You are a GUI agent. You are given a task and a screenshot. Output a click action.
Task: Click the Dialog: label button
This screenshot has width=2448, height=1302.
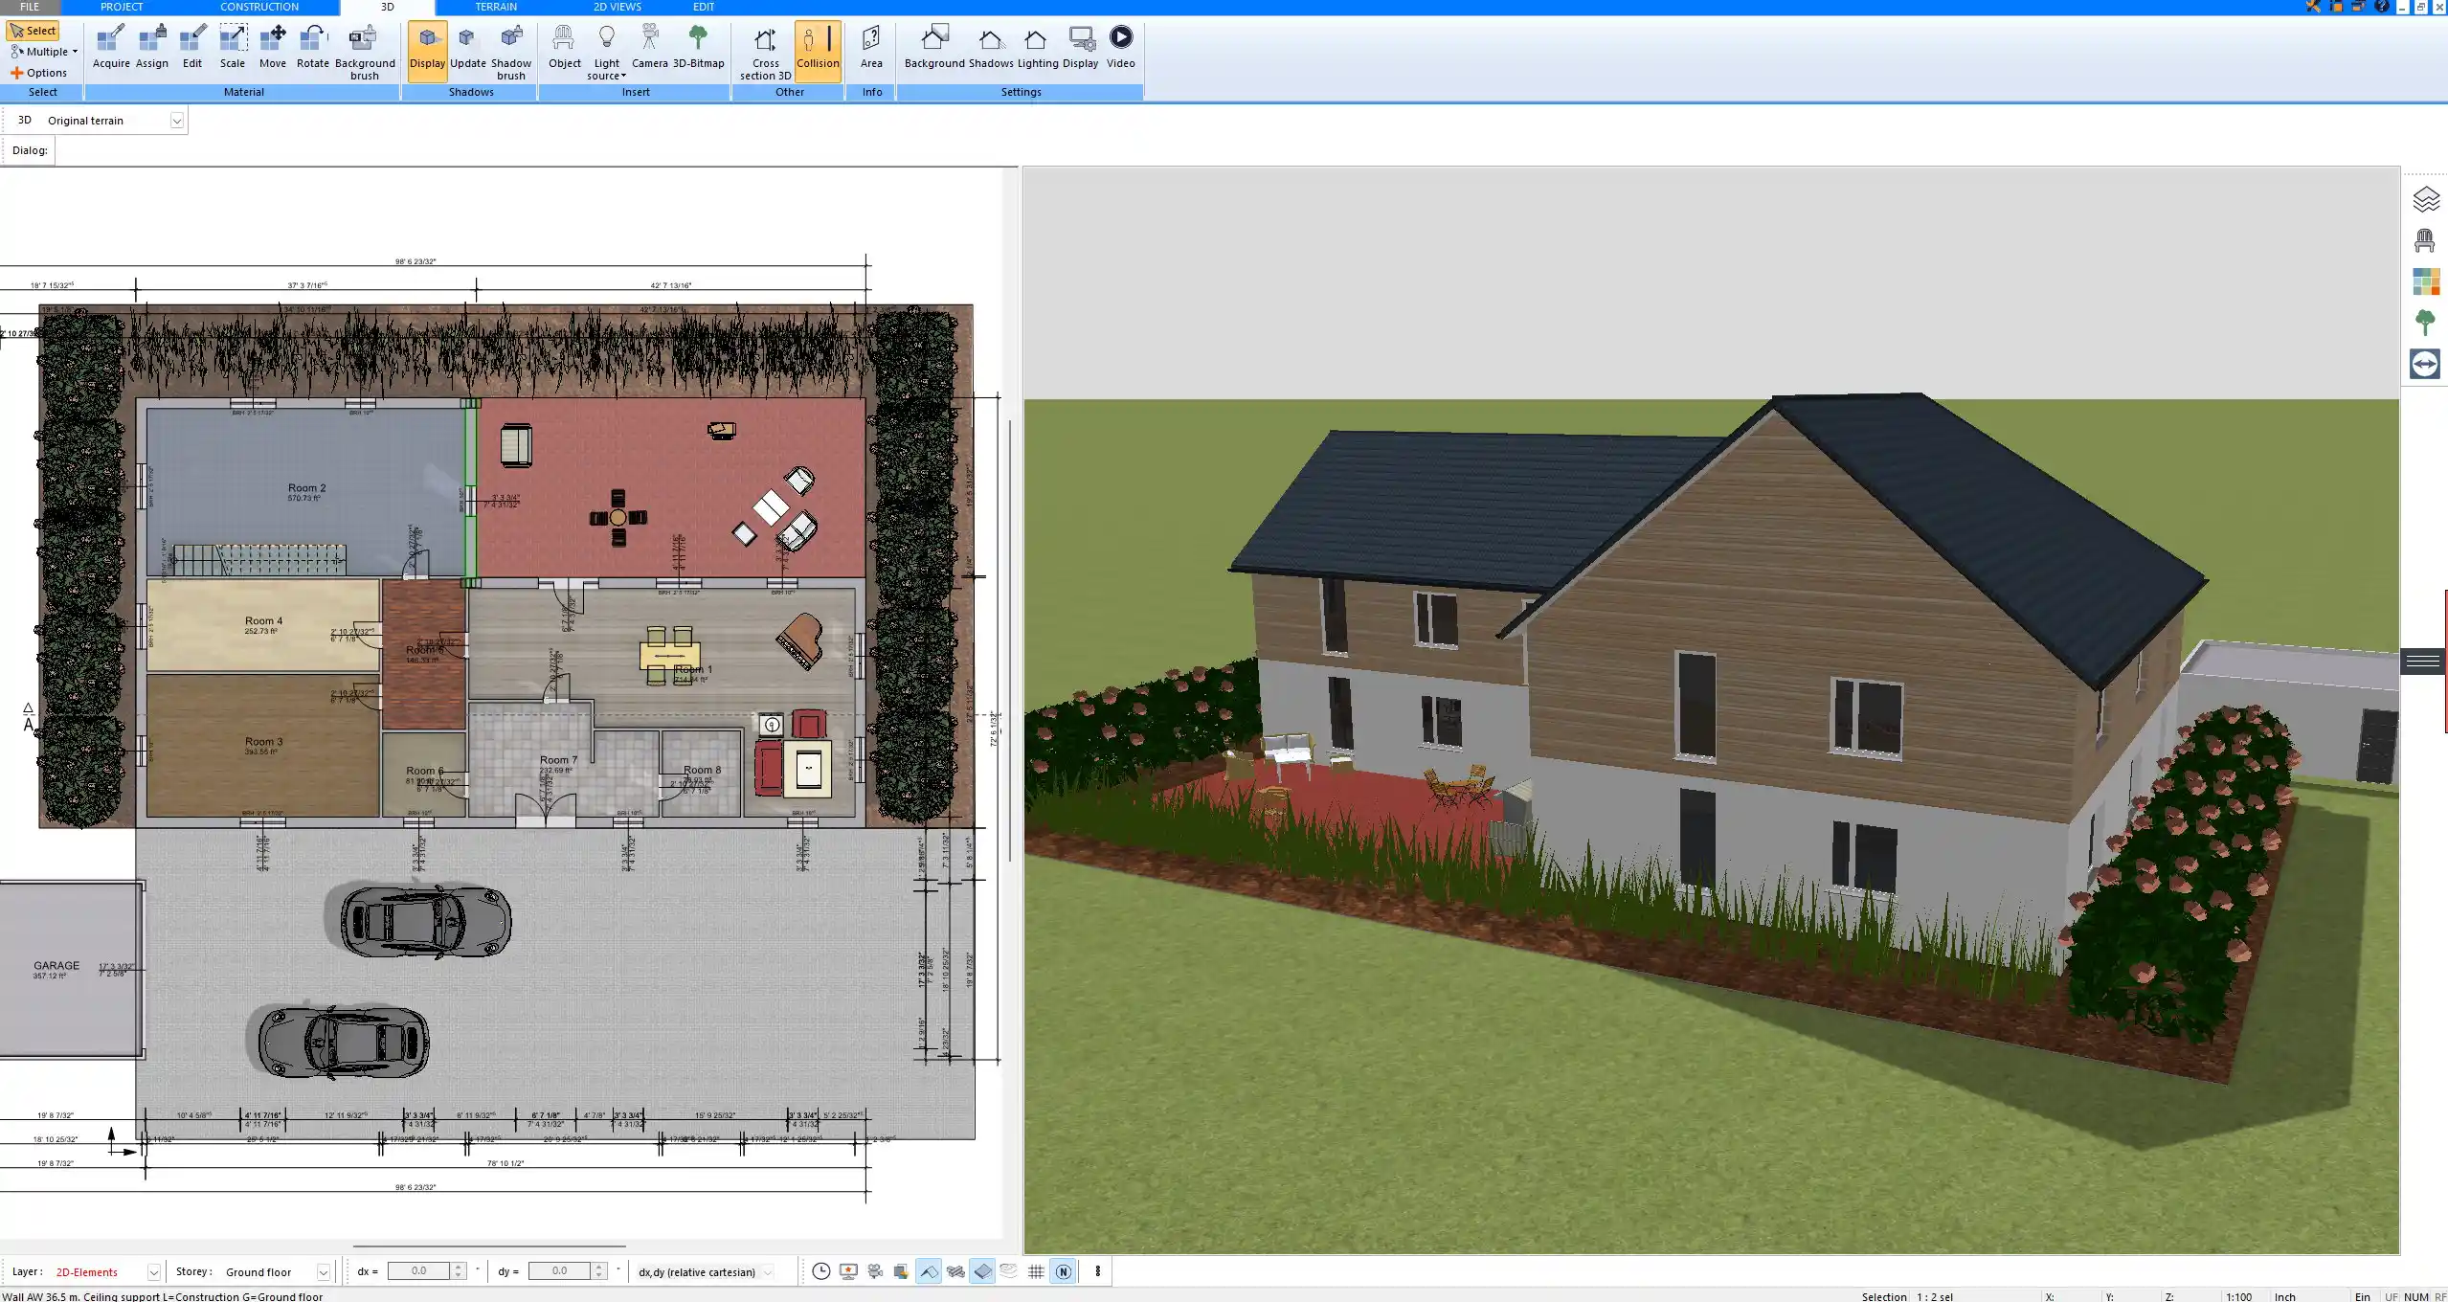[x=30, y=150]
